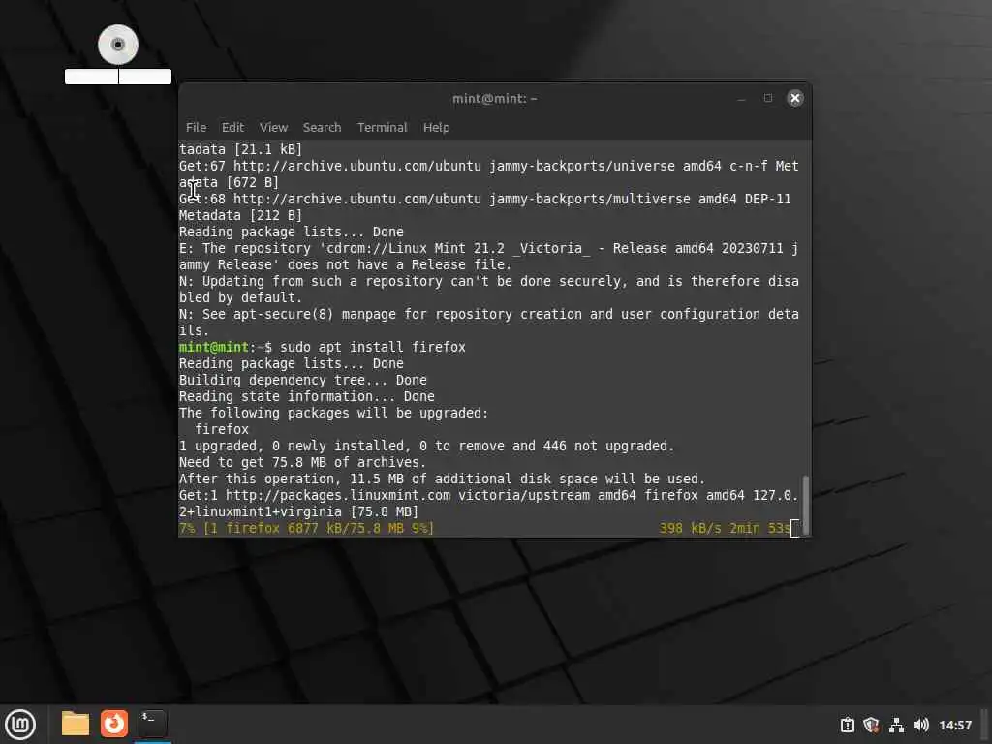Open the Search menu in the terminal
This screenshot has height=744, width=992.
click(x=322, y=127)
